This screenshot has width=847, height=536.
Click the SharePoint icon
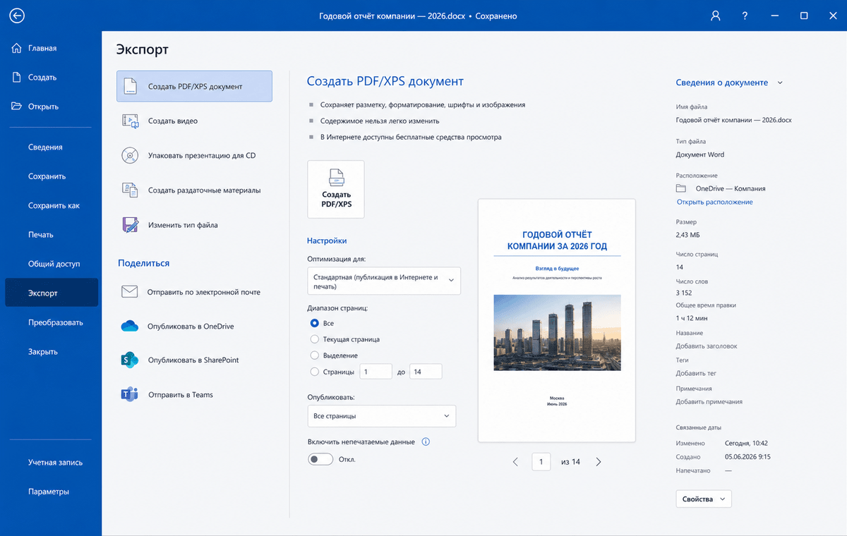click(x=129, y=360)
